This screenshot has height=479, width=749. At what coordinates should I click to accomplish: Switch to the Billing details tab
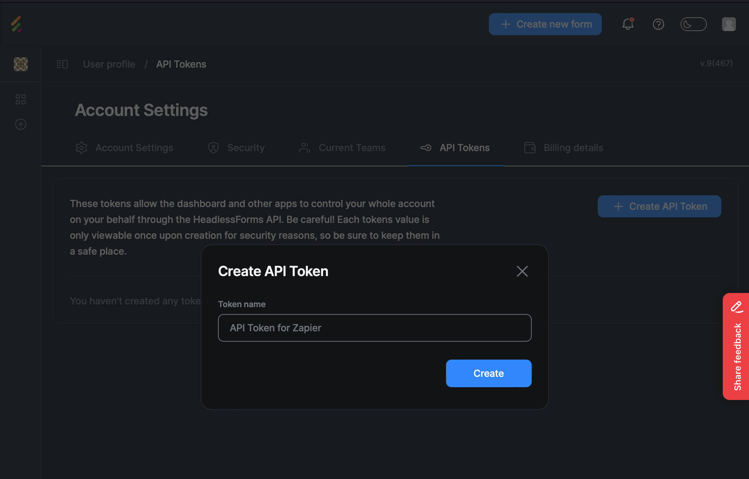563,147
